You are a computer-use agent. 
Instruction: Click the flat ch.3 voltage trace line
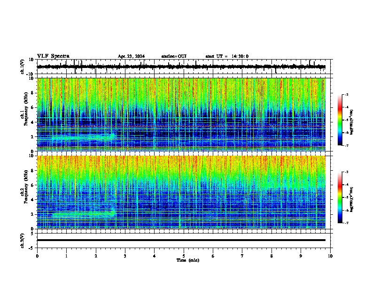coord(181,240)
